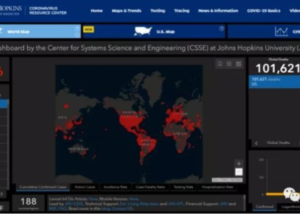Click the line chart icon for Critical Trends

(x=281, y=31)
